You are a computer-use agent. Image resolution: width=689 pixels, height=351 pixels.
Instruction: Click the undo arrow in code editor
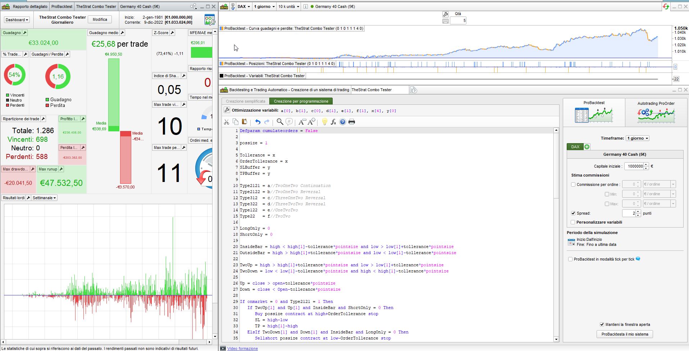[x=257, y=122]
